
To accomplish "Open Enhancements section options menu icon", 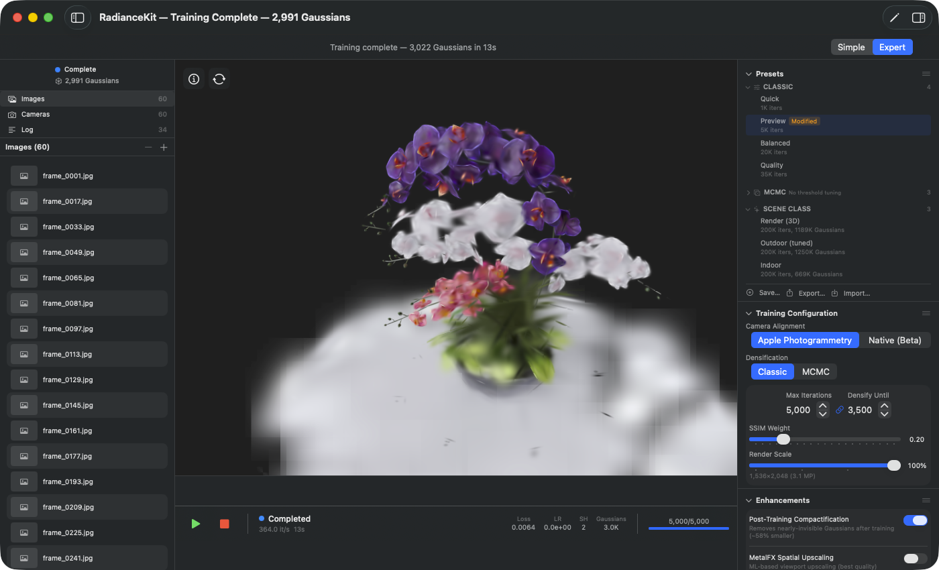I will [x=926, y=500].
